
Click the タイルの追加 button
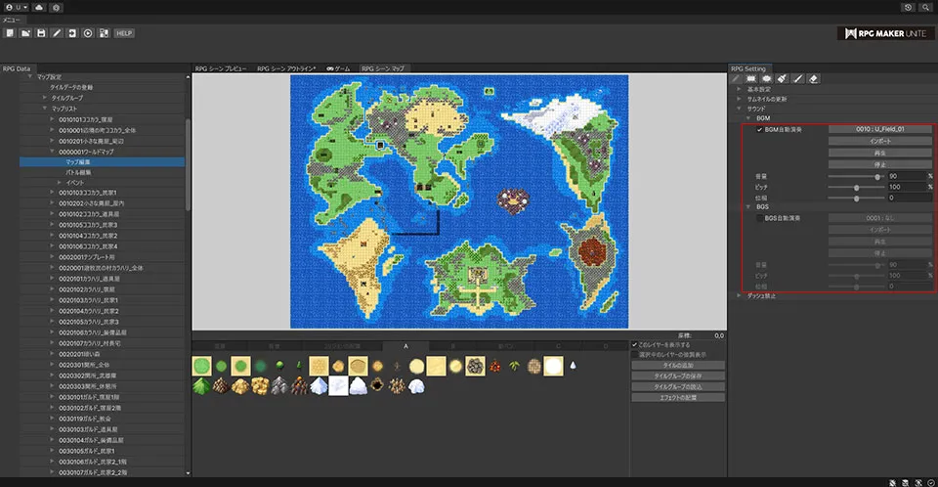pos(678,365)
